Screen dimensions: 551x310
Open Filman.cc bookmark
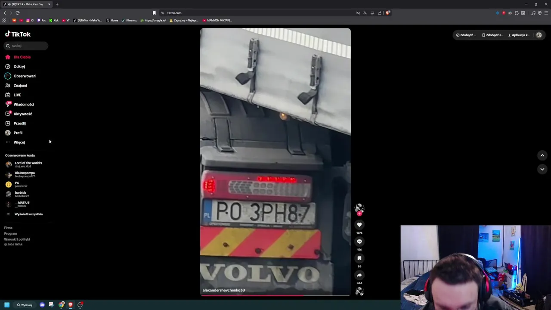tap(129, 20)
